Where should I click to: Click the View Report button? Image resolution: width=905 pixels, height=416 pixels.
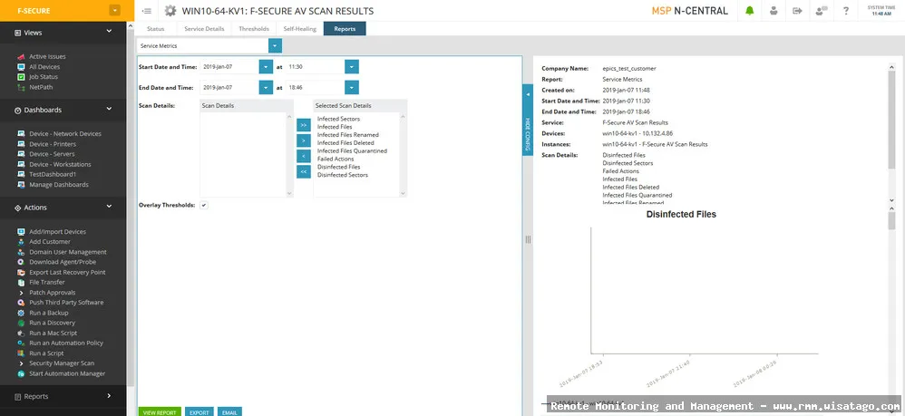(x=160, y=412)
